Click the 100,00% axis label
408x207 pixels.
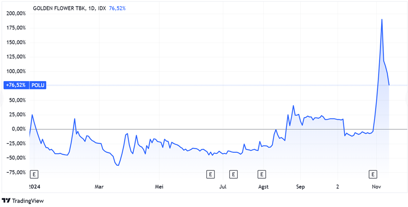16,71
